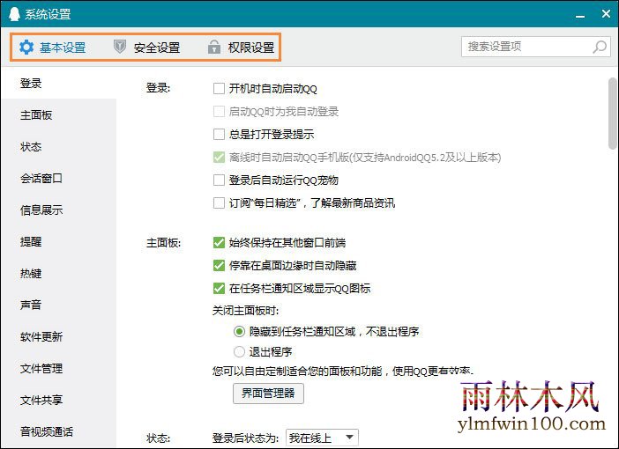
Task: Click the padlock icon of 权限设置
Action: tap(214, 47)
